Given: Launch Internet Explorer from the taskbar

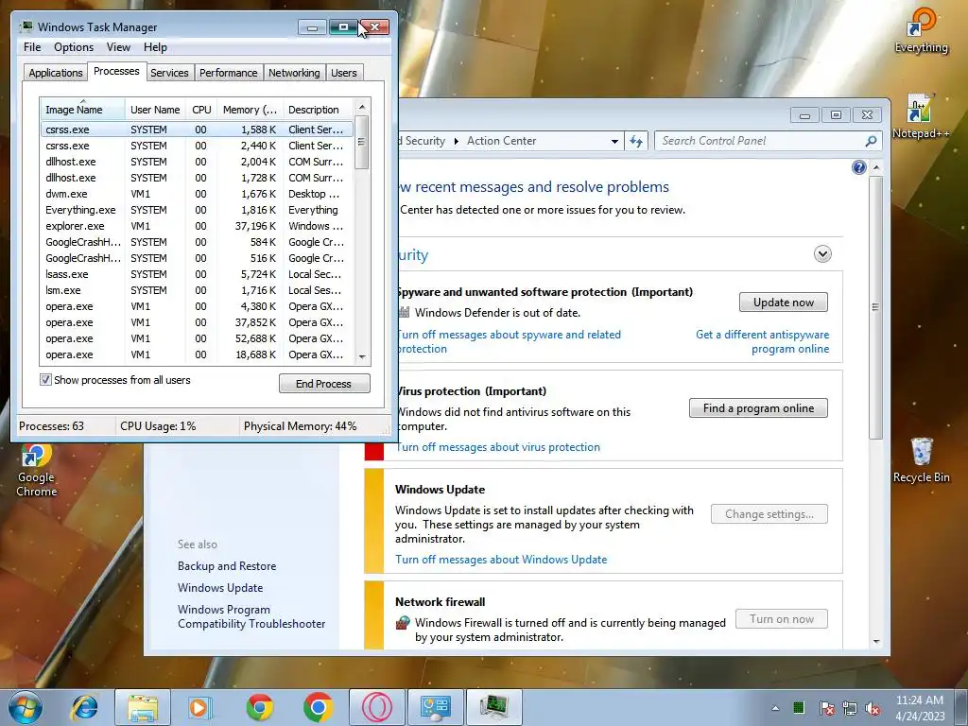Looking at the screenshot, I should [84, 707].
